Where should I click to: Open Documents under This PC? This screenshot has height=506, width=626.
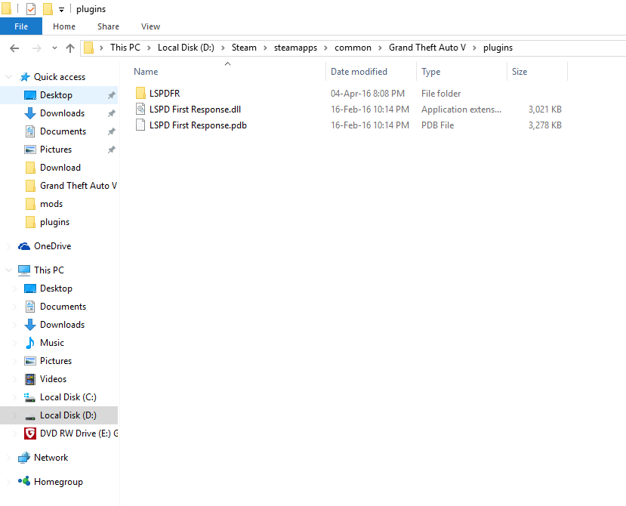(x=63, y=307)
